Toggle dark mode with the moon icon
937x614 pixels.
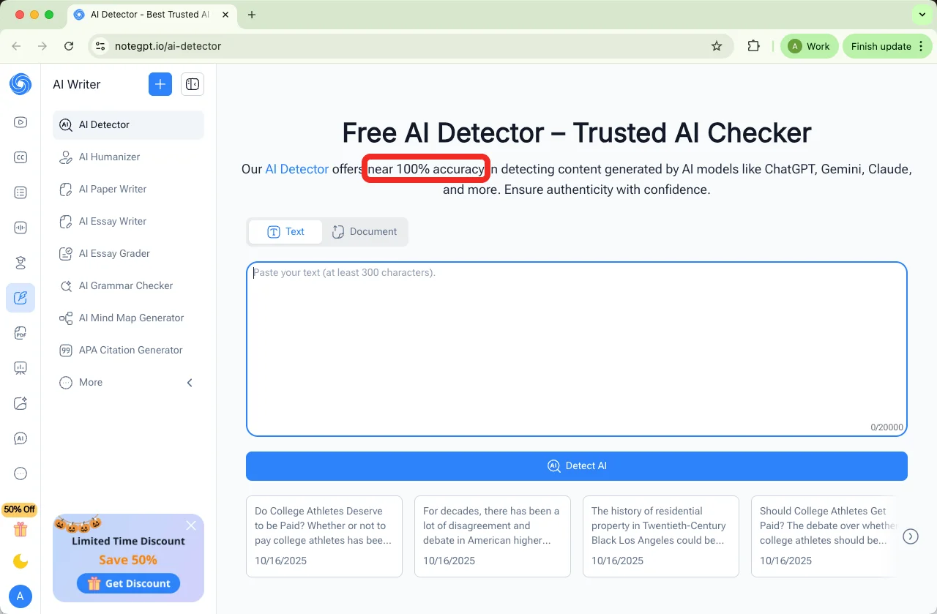point(20,561)
